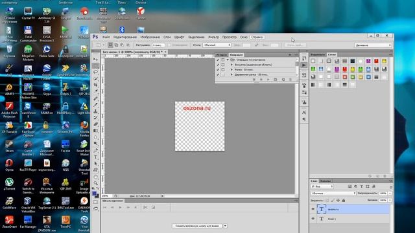
Task: Open layer blending mode dropdown
Action: pyautogui.click(x=333, y=194)
